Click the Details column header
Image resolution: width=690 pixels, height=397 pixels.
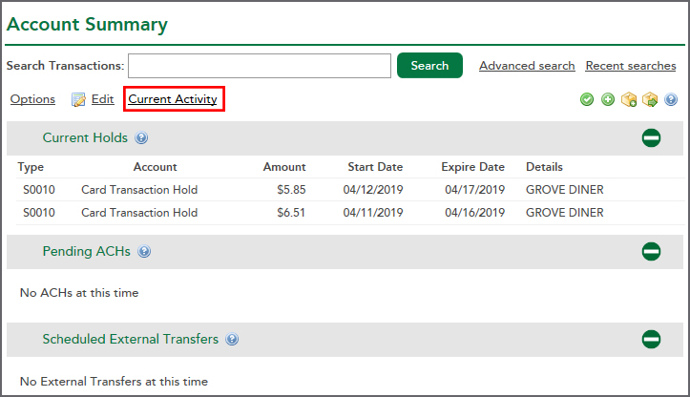[544, 167]
